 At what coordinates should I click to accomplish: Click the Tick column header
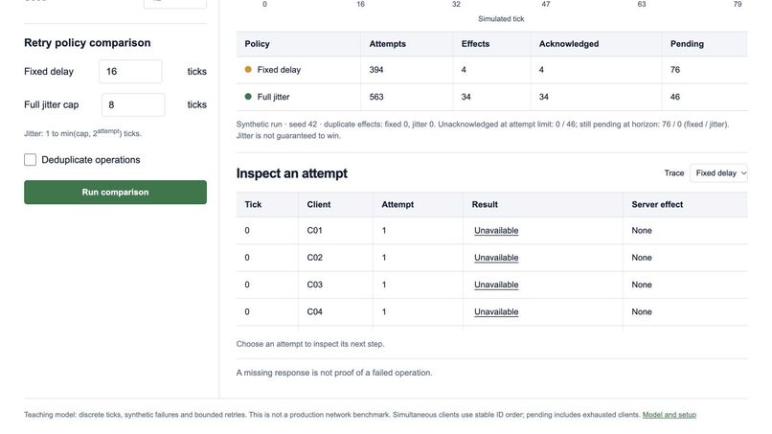tap(253, 204)
